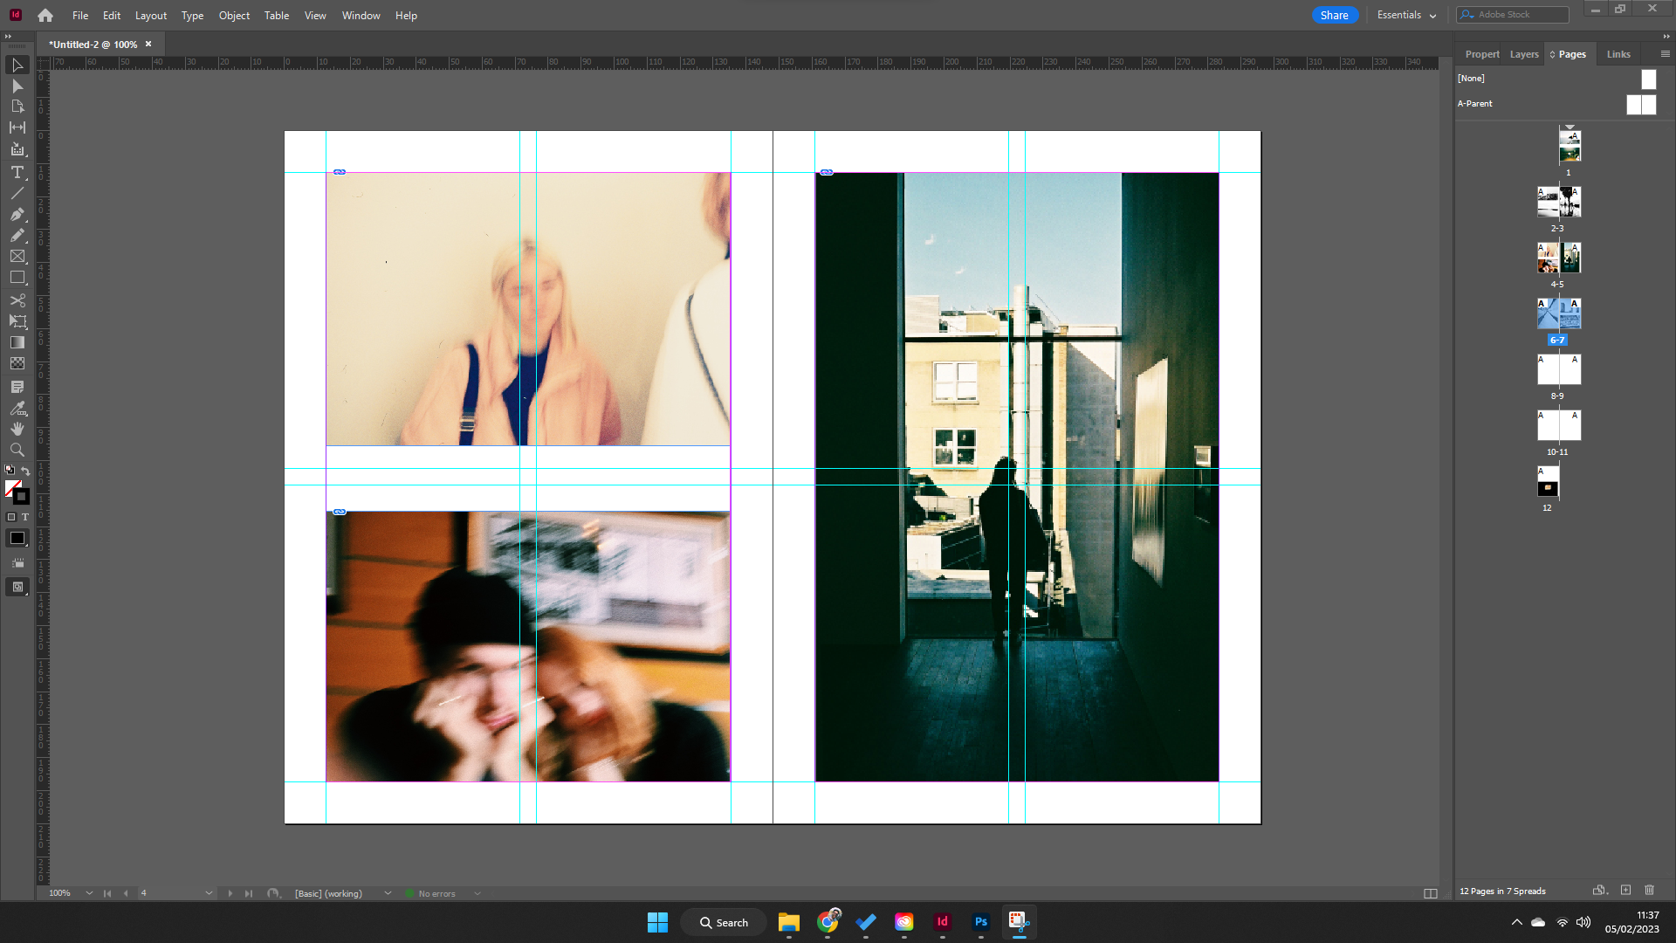1676x943 pixels.
Task: Open the Object menu
Action: point(233,15)
